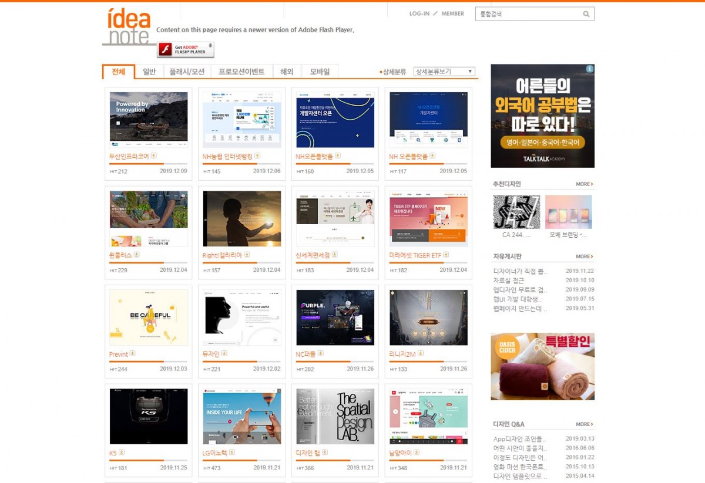Open the 신세계면세점 title link
Image resolution: width=705 pixels, height=483 pixels.
pos(313,255)
